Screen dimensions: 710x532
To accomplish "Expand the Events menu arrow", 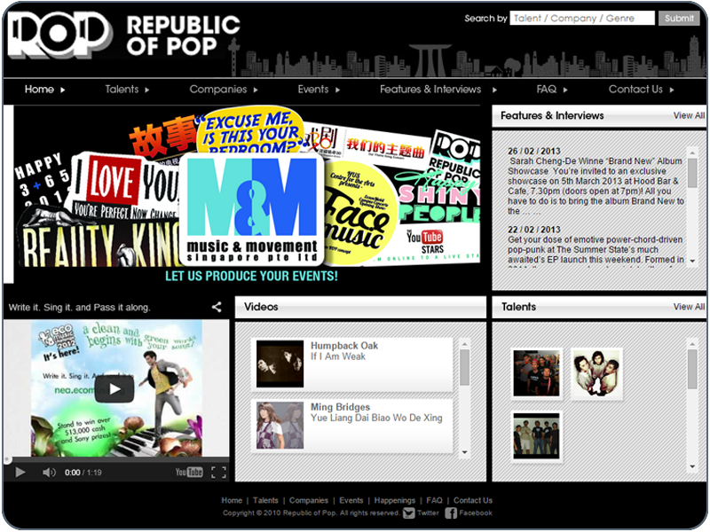I will 338,90.
